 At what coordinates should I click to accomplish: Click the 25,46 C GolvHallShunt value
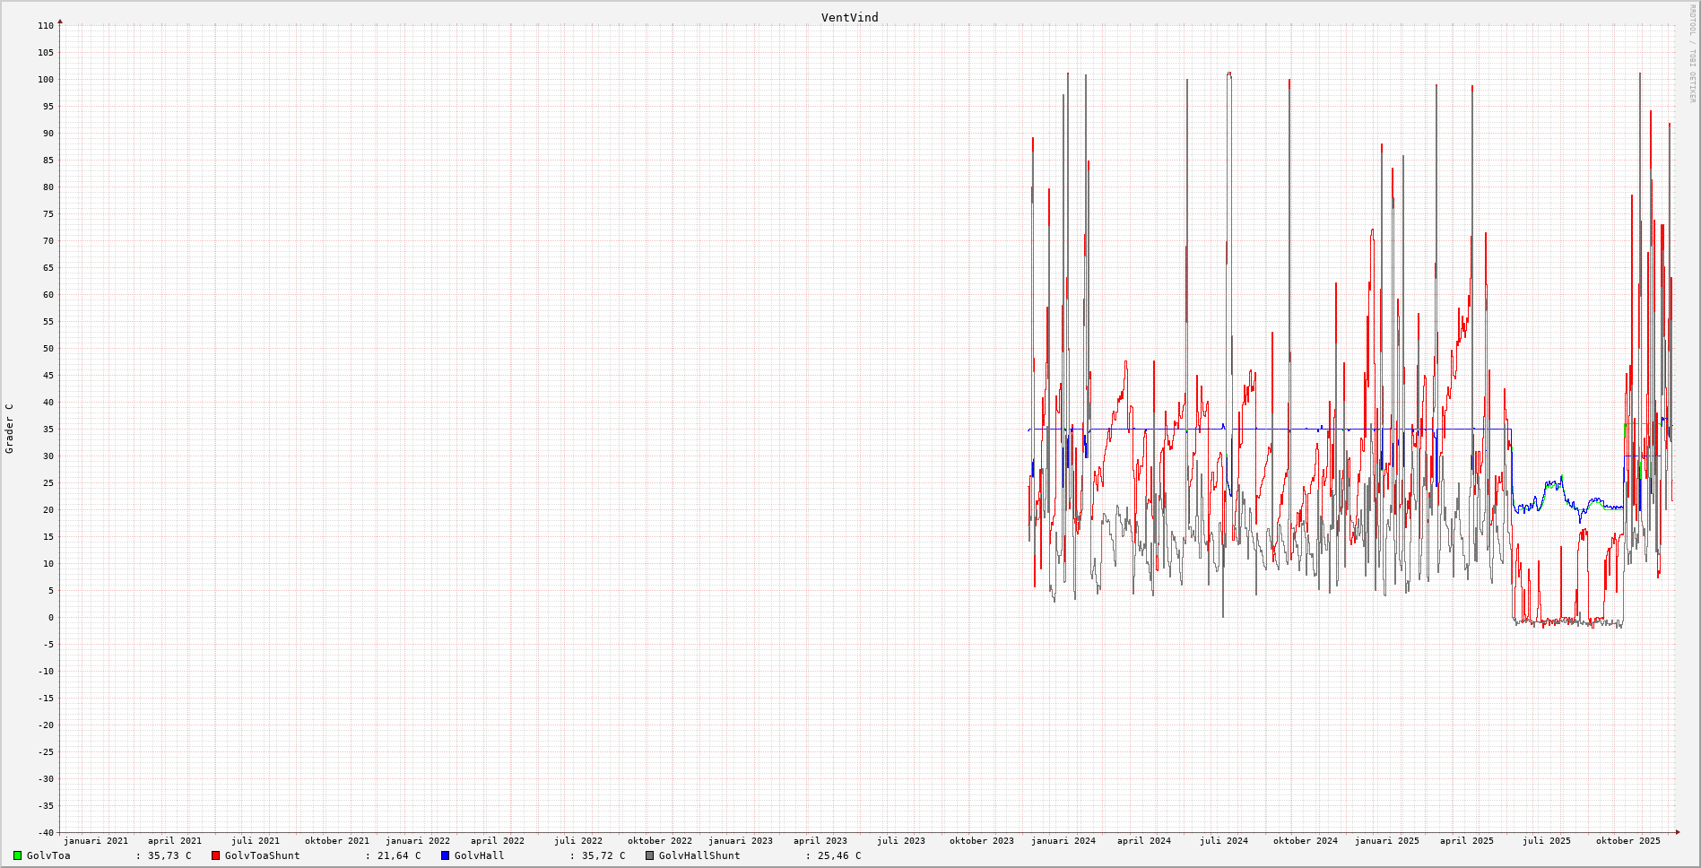click(838, 855)
